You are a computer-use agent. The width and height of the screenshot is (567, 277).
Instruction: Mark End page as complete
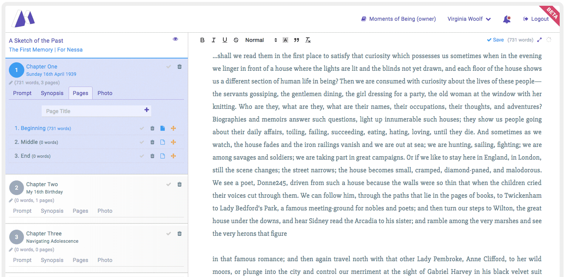tap(142, 156)
